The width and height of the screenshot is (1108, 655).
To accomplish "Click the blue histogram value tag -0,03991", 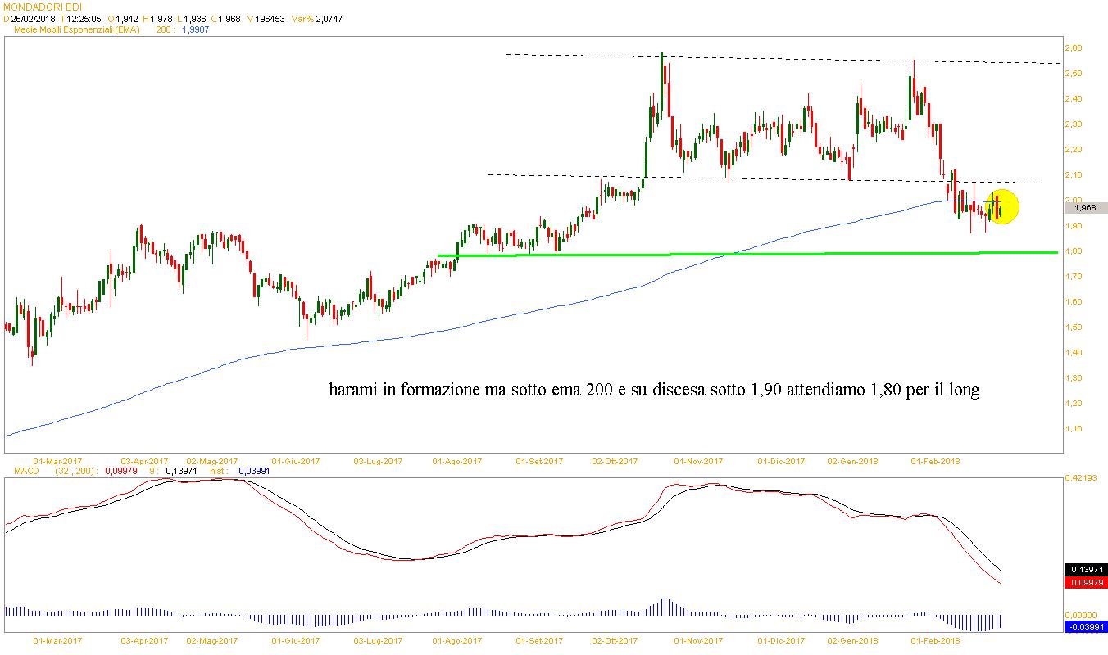I will (1085, 627).
